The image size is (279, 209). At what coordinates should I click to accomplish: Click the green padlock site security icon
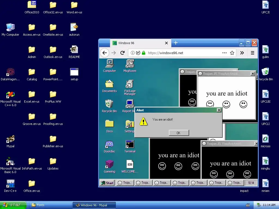pos(144,53)
